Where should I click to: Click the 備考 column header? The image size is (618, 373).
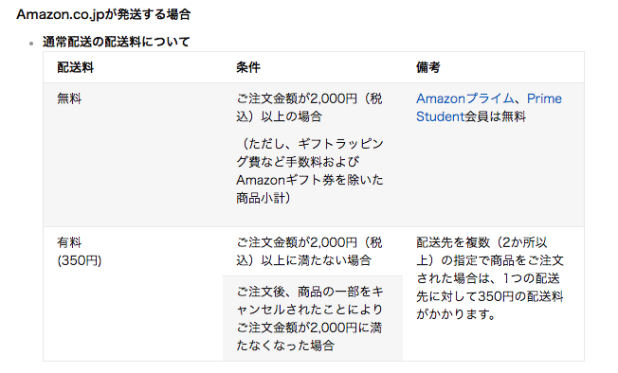pos(428,67)
